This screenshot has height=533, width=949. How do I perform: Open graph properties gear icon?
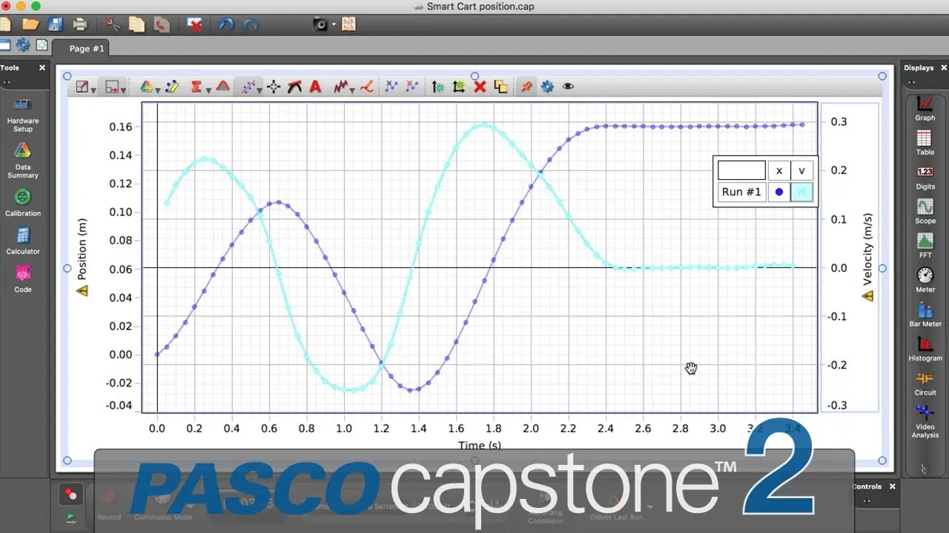tap(547, 87)
